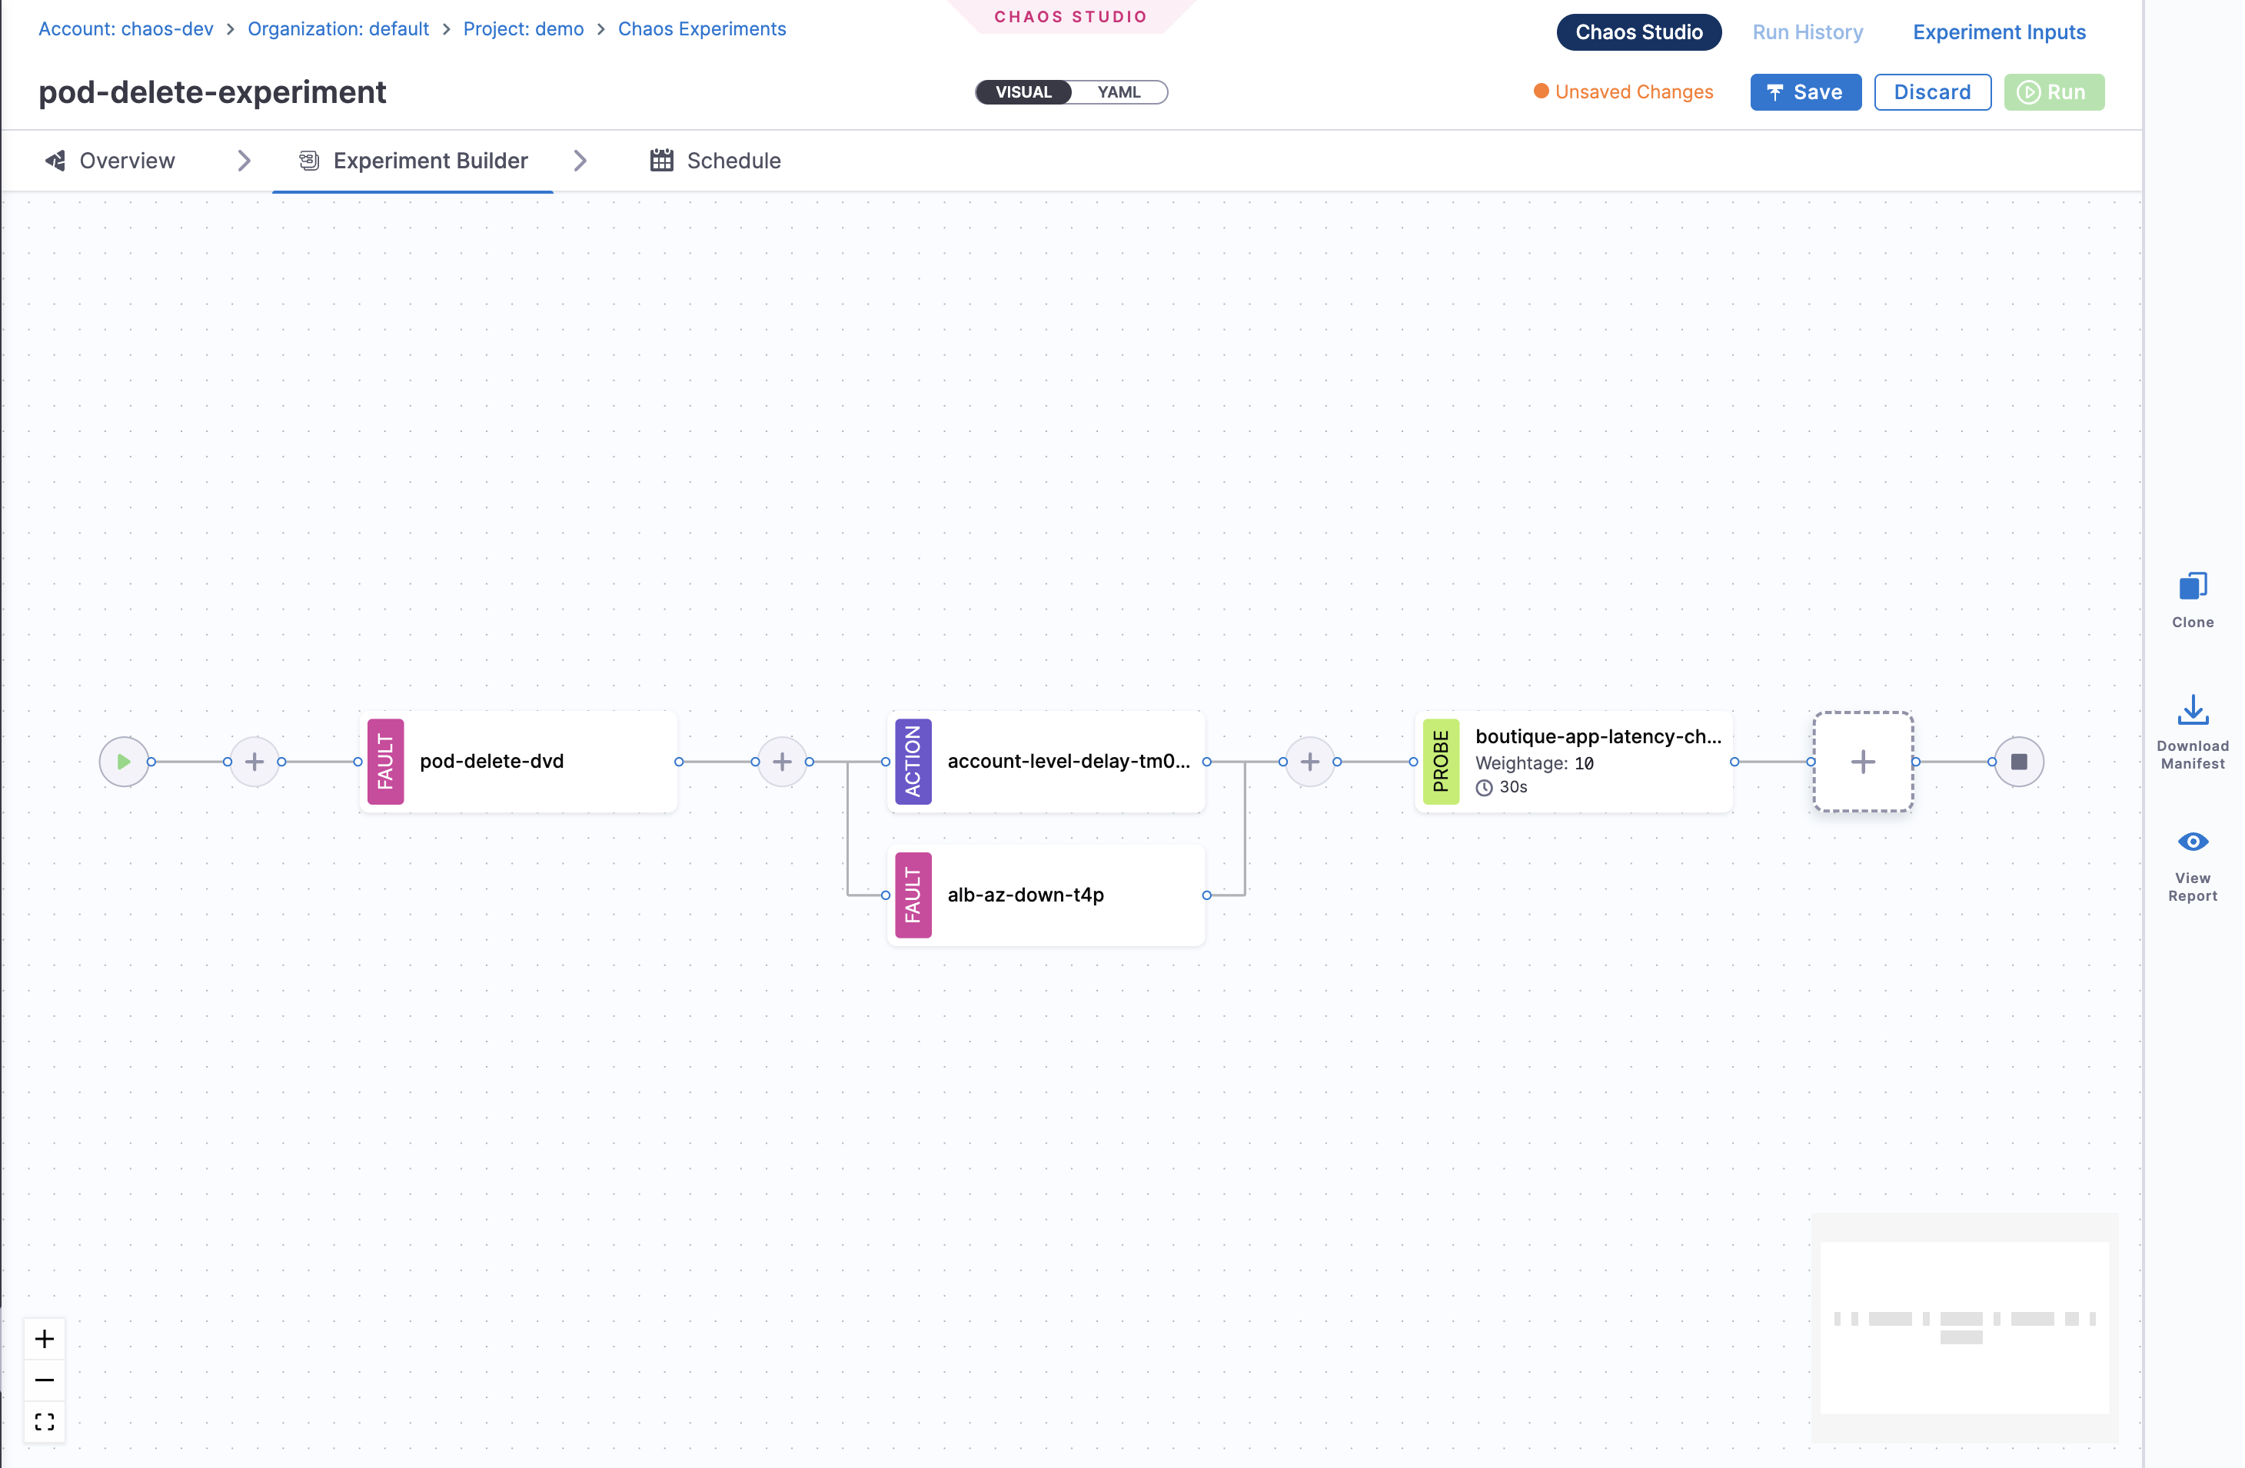2245x1468 pixels.
Task: Click the canvas zoom in button
Action: [45, 1339]
